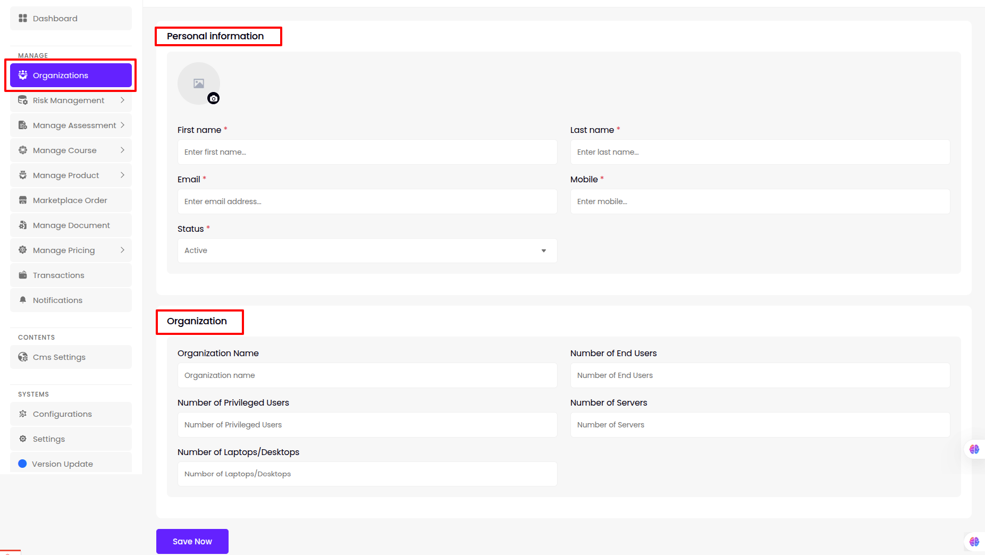
Task: Click the Manage Document icon
Action: 23,225
